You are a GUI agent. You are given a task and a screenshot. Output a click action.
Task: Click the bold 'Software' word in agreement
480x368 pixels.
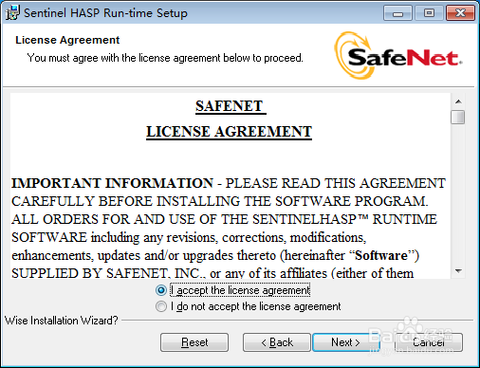[x=381, y=255]
